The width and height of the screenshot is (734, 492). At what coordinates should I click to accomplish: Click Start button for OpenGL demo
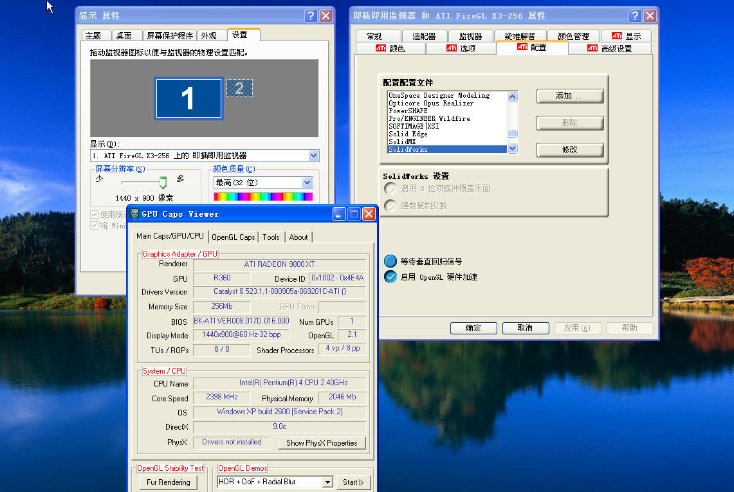pos(353,482)
